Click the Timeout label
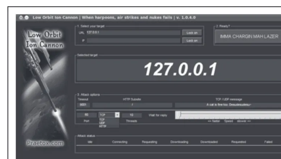This screenshot has width=281, height=159. point(83,99)
